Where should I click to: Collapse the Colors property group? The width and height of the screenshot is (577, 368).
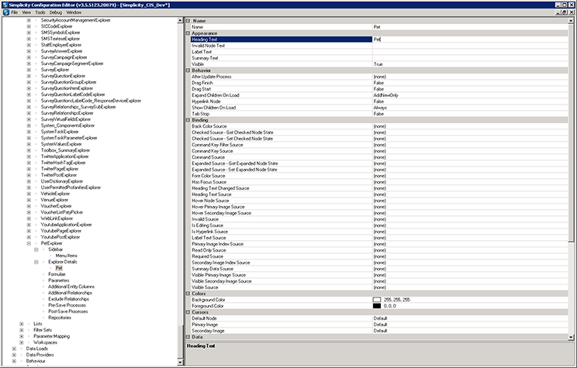click(188, 293)
